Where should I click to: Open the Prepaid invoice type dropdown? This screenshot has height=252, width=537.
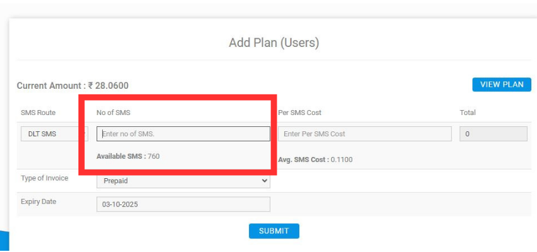pos(183,181)
